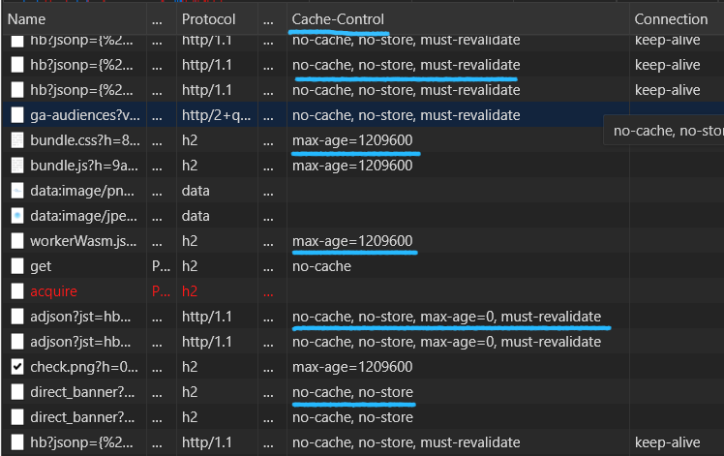Click the data:image/png thumbnail icon
The height and width of the screenshot is (456, 724).
[x=17, y=191]
